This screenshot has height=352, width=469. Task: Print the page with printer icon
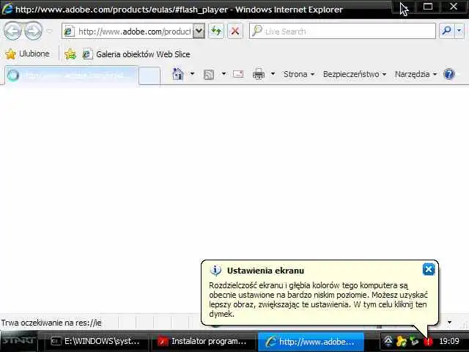[259, 74]
